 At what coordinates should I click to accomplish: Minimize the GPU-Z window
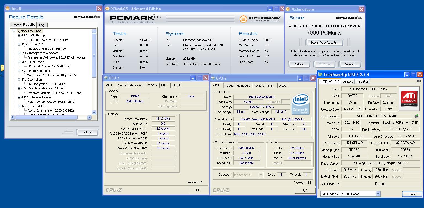[x=407, y=75]
